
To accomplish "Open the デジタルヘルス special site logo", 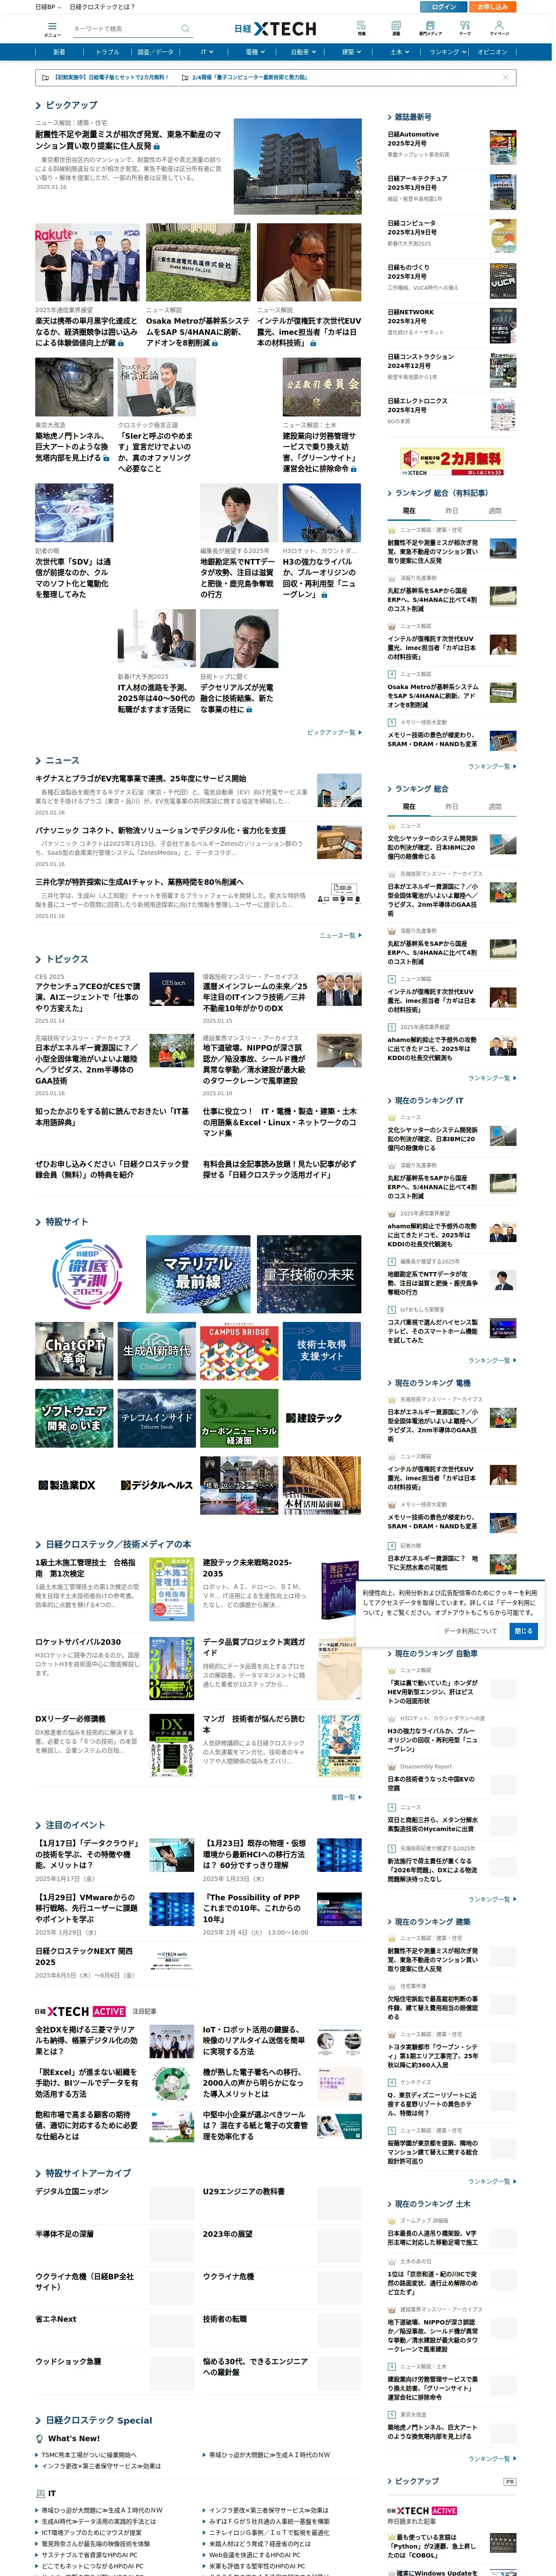I will pos(157,1485).
